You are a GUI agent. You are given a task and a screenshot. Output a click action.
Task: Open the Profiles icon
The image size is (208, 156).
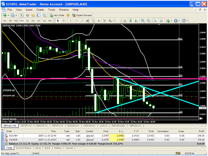(x=13, y=15)
